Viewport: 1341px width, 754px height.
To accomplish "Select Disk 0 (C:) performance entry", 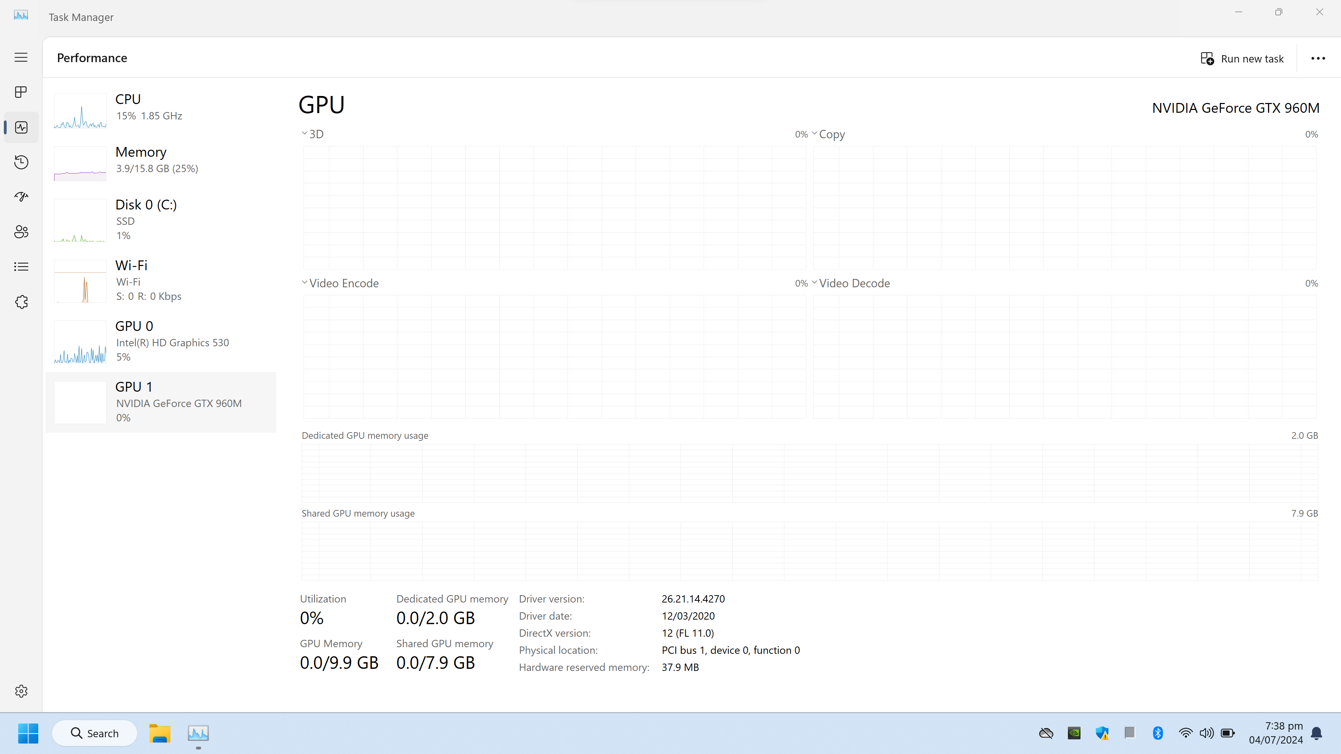I will point(161,220).
